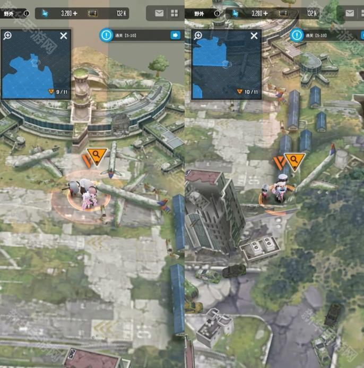The width and height of the screenshot is (364, 368).
Task: Tap info icon beside 野外 in right screenshot
Action: click(x=217, y=13)
